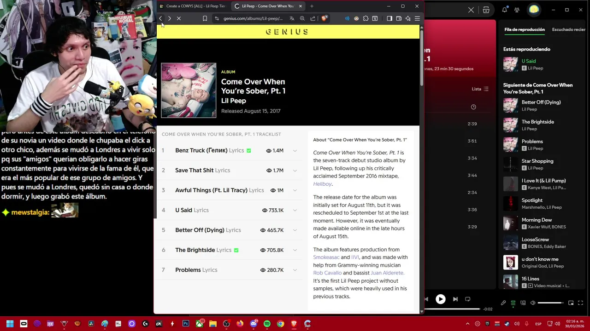Toggle the Spotify queue panel
This screenshot has width=590, height=331.
pos(513,303)
